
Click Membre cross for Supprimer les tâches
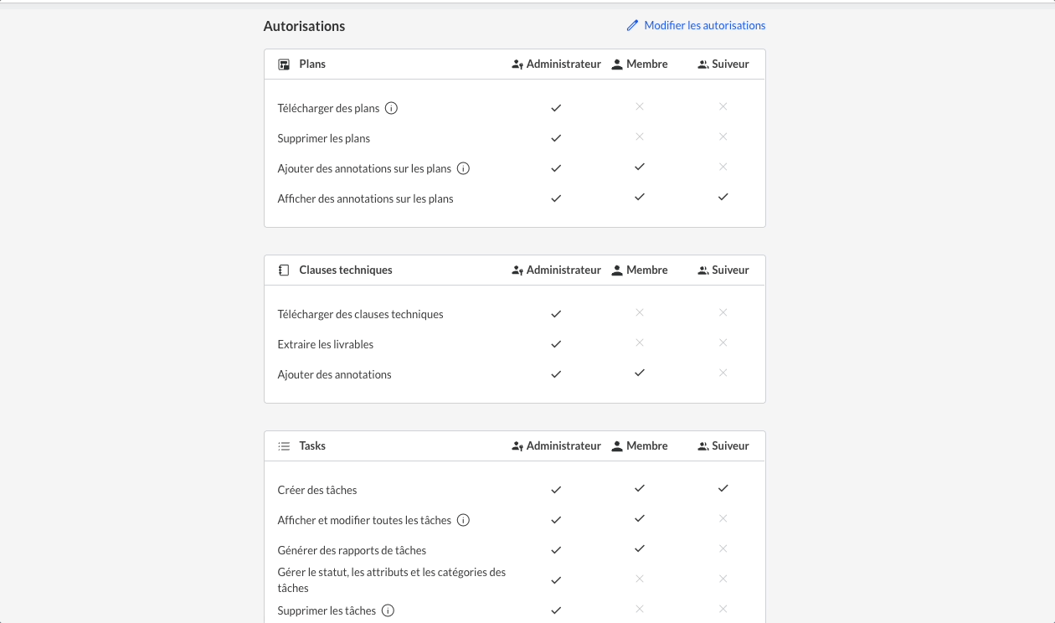pyautogui.click(x=640, y=609)
